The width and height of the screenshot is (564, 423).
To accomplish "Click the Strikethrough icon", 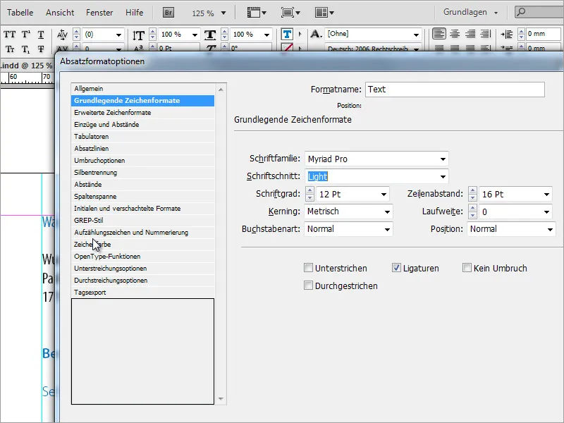I will coord(41,49).
